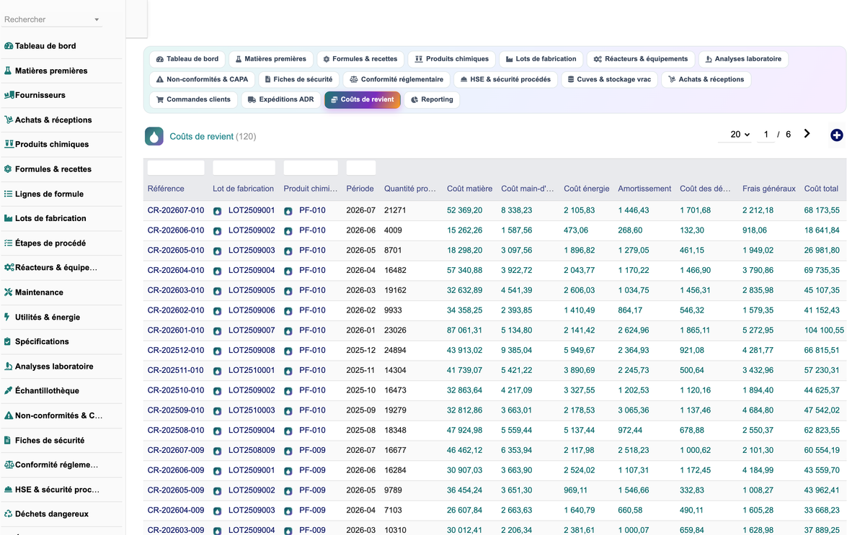Screen dimensions: 865x535
Task: Click the quantity cell 24894
Action: point(395,351)
